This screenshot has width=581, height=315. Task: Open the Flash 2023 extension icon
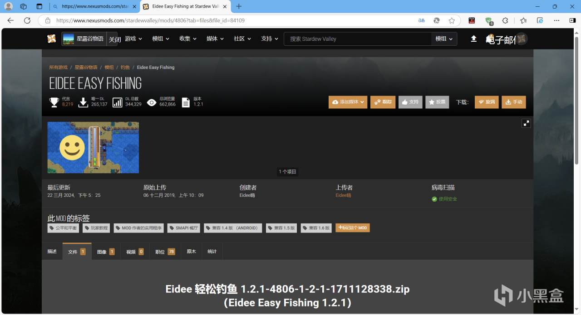[x=472, y=20]
